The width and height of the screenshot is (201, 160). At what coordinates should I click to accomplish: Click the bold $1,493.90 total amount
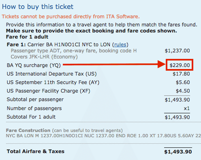[x=178, y=152]
